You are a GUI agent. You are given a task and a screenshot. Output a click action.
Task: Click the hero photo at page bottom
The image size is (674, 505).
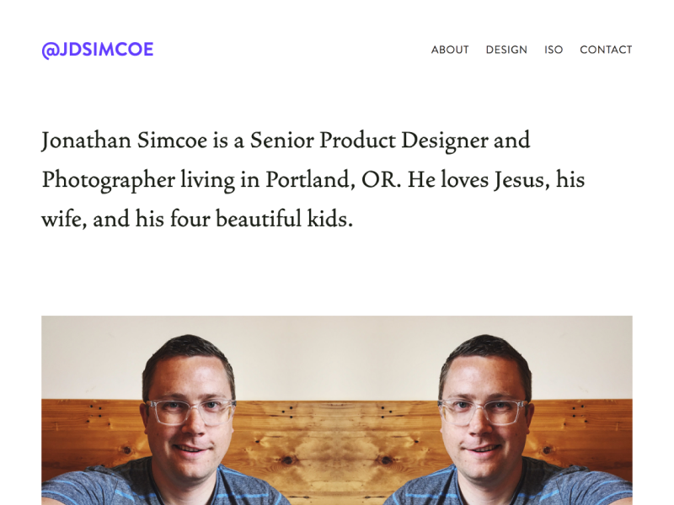click(337, 412)
